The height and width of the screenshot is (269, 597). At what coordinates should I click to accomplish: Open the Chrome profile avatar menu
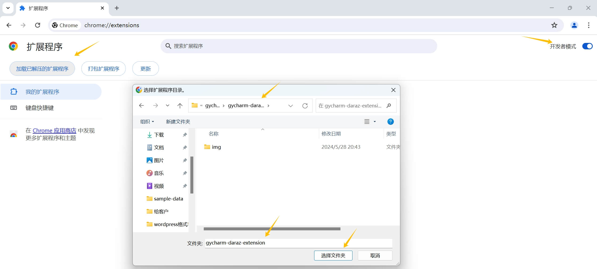574,25
